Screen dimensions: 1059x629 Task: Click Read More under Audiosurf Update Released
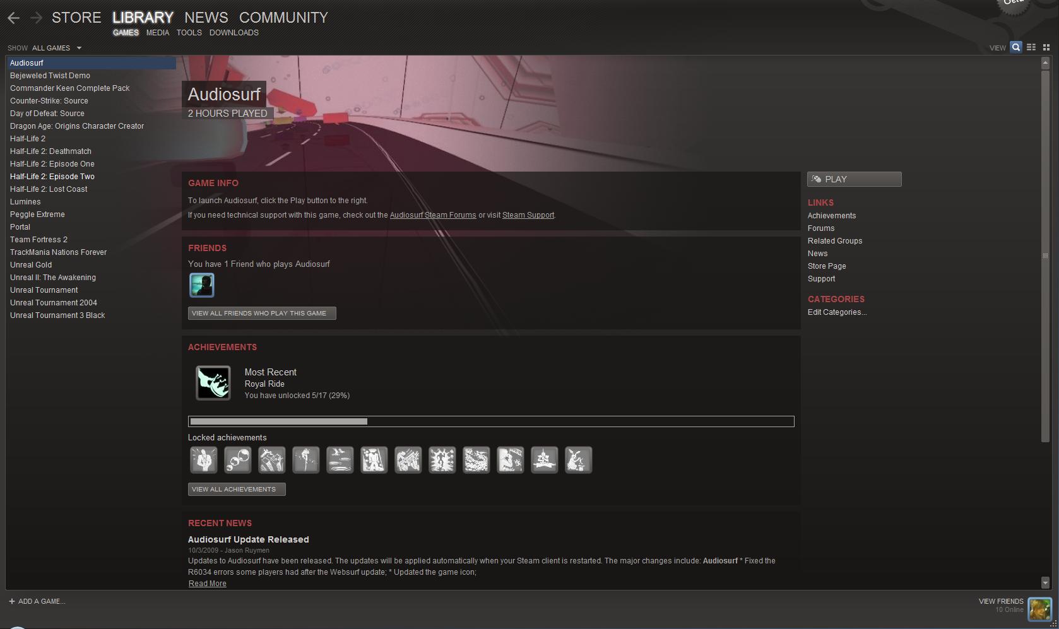point(208,584)
